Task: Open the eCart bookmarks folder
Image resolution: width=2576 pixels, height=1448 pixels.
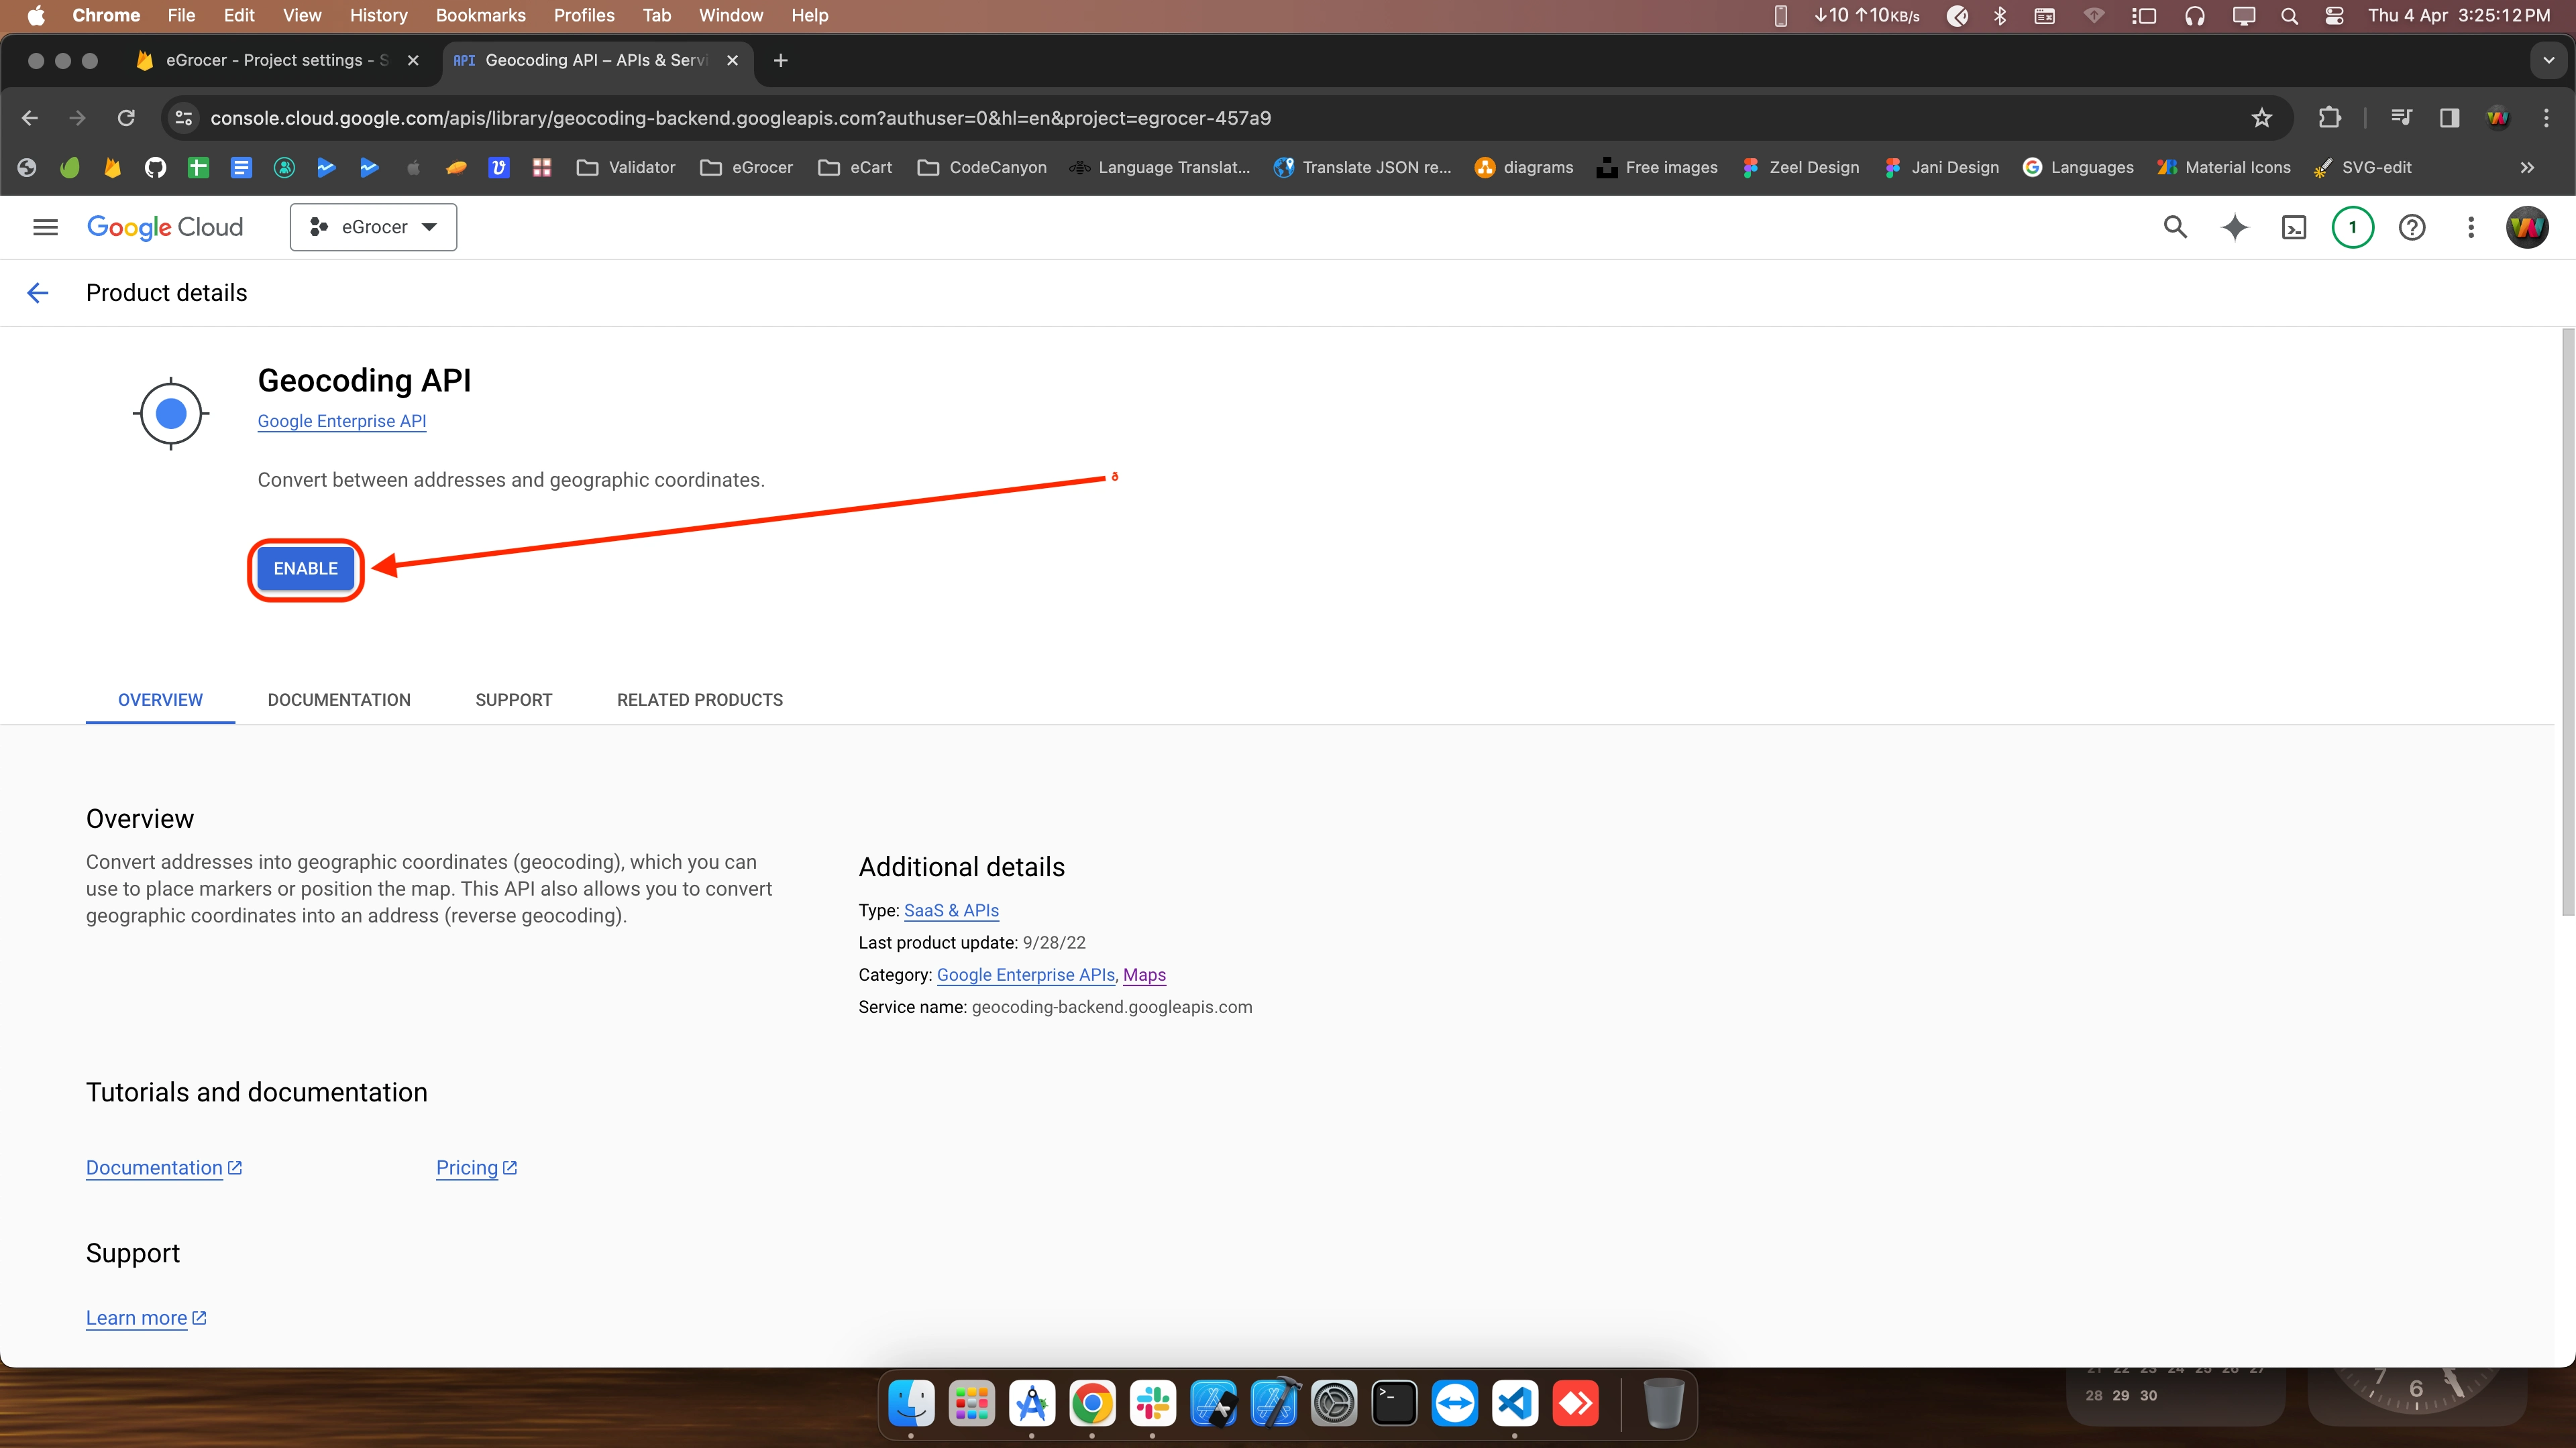Action: coord(855,168)
